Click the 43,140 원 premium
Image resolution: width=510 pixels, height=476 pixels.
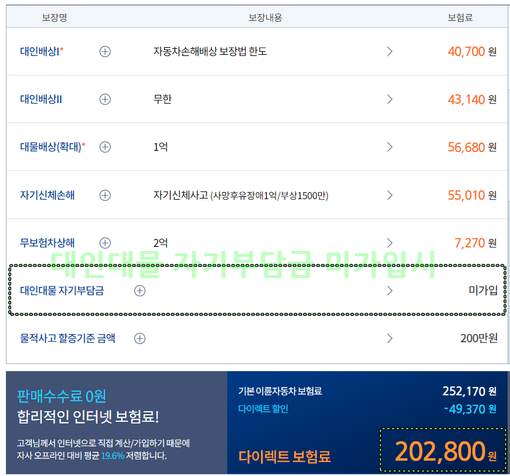tap(472, 100)
